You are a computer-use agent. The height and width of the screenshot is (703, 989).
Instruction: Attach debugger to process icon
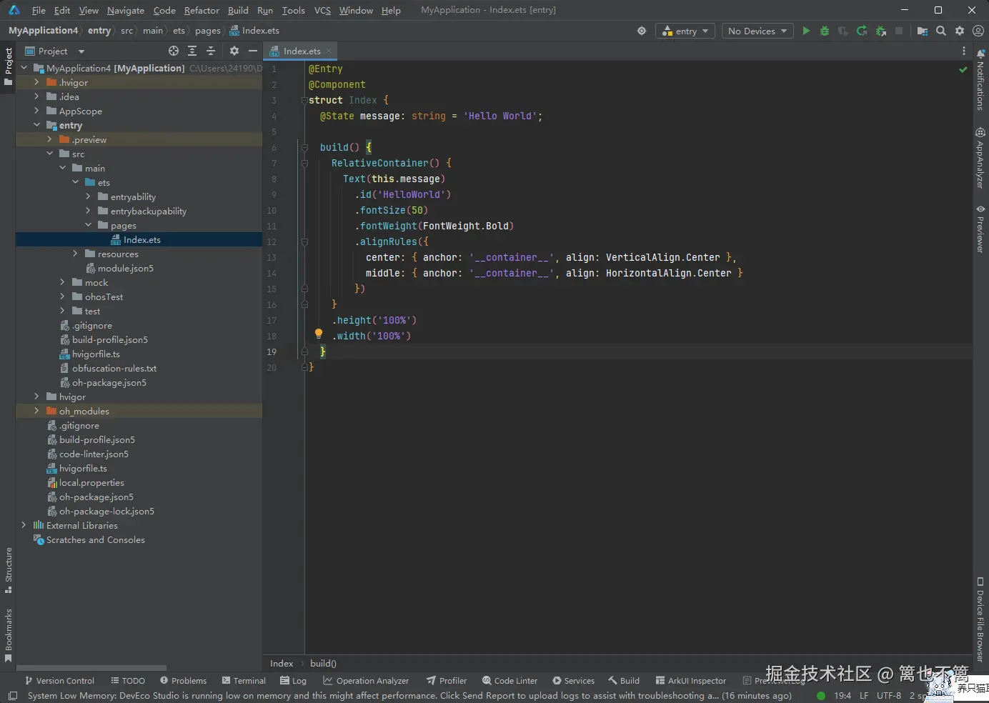pos(880,31)
